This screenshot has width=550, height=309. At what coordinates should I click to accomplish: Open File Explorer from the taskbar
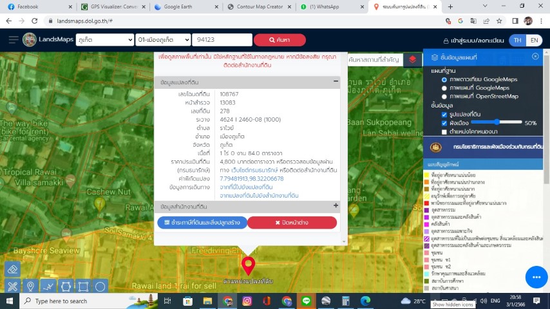click(207, 301)
